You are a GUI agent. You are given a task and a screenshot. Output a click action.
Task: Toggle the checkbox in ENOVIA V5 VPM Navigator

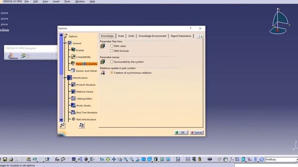click(x=28, y=56)
